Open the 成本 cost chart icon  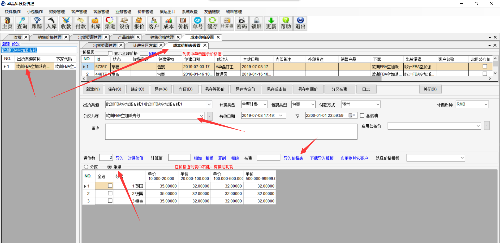[168, 23]
